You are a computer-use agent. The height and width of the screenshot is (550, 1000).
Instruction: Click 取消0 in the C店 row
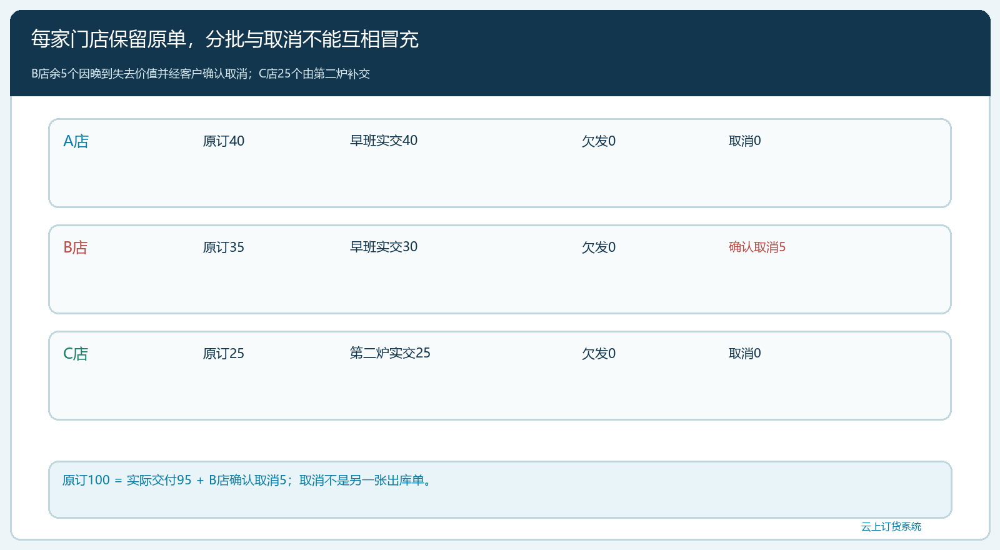[745, 354]
